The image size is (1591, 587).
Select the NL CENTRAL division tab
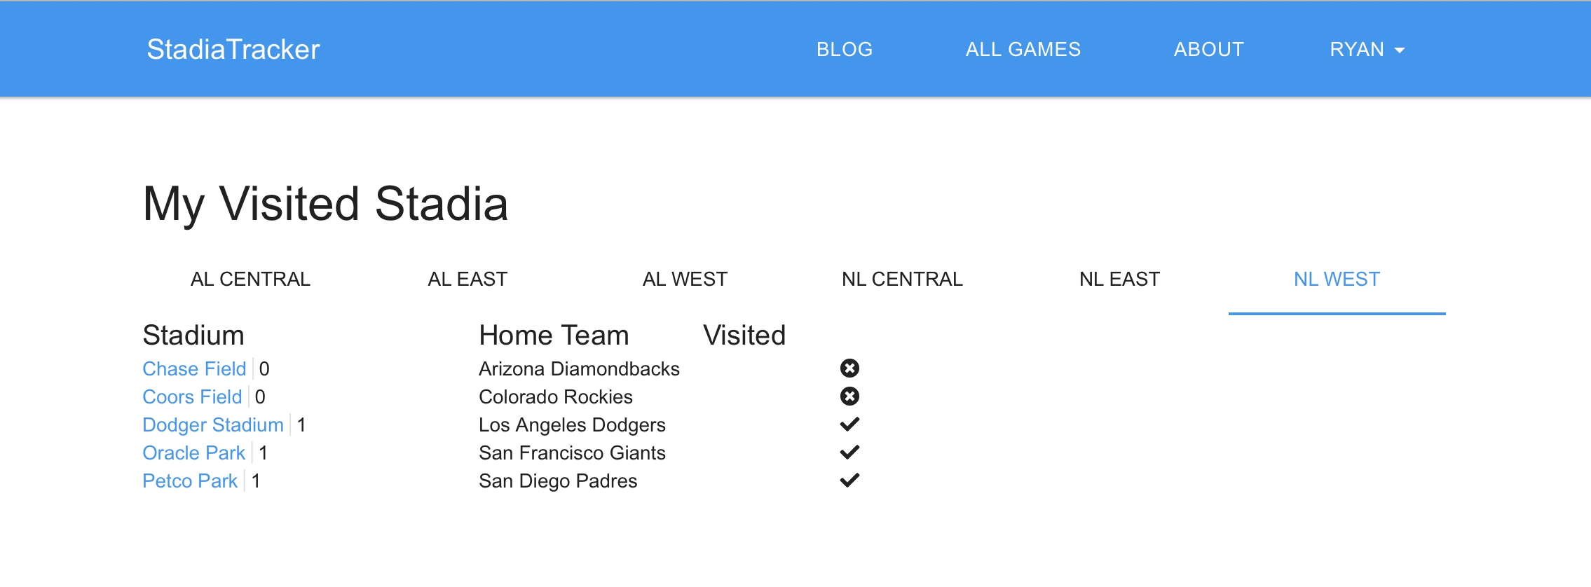(903, 279)
